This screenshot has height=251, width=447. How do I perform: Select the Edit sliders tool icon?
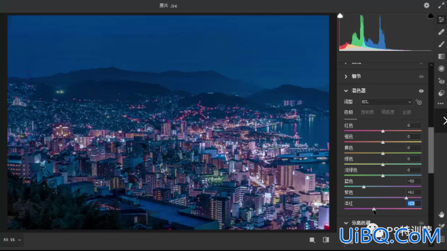441,20
